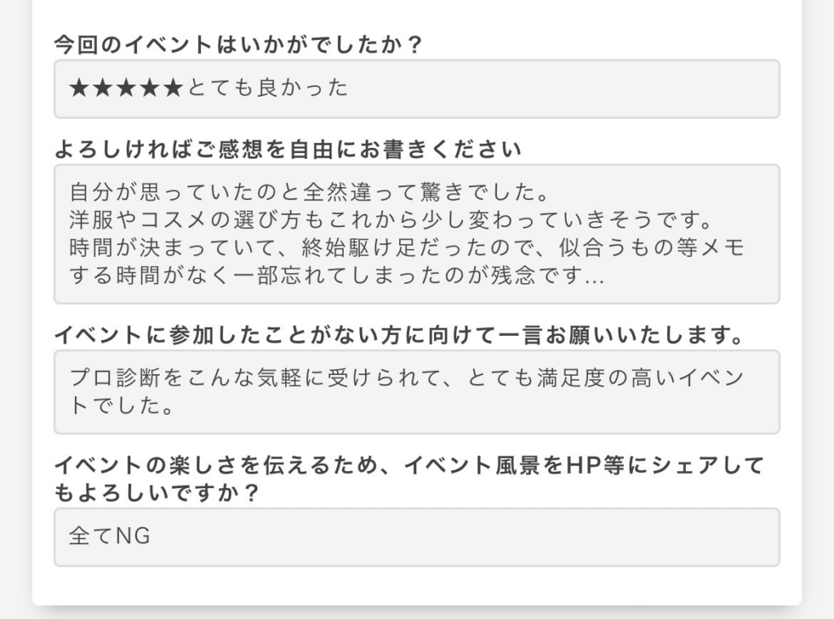Image resolution: width=834 pixels, height=619 pixels.
Task: Click the trailing text 'トでした。'
Action: point(121,405)
